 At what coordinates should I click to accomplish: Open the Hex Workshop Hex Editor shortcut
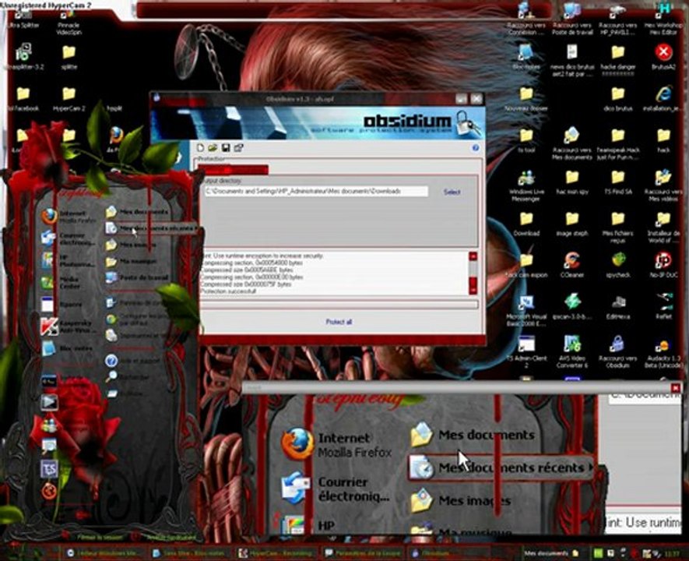click(x=663, y=19)
